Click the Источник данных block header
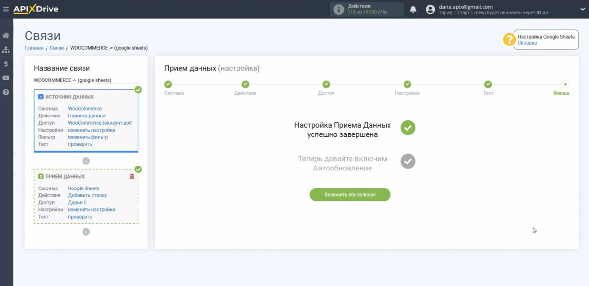The height and width of the screenshot is (286, 589). [69, 97]
